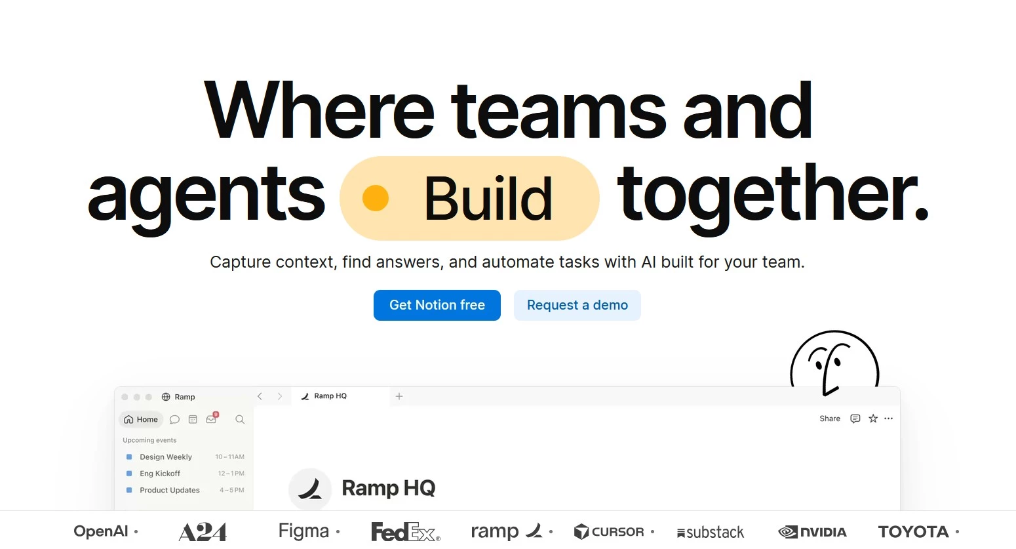Click the ramp logo in customer strip
This screenshot has width=1016, height=549.
(507, 531)
